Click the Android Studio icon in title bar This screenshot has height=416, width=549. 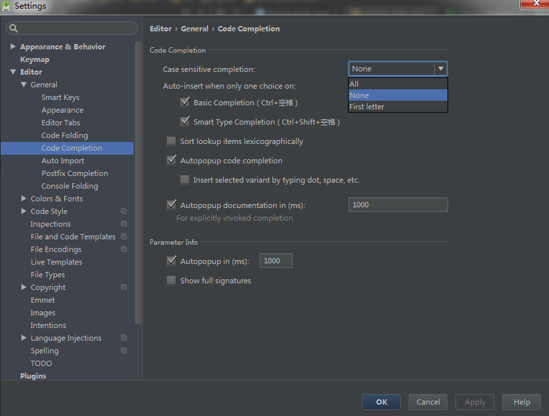(6, 6)
